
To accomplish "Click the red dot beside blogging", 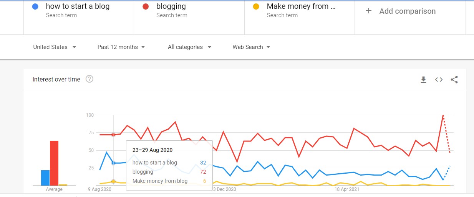I will (146, 7).
